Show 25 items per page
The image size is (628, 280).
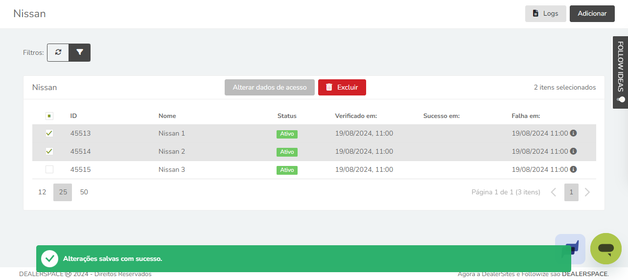tap(63, 192)
